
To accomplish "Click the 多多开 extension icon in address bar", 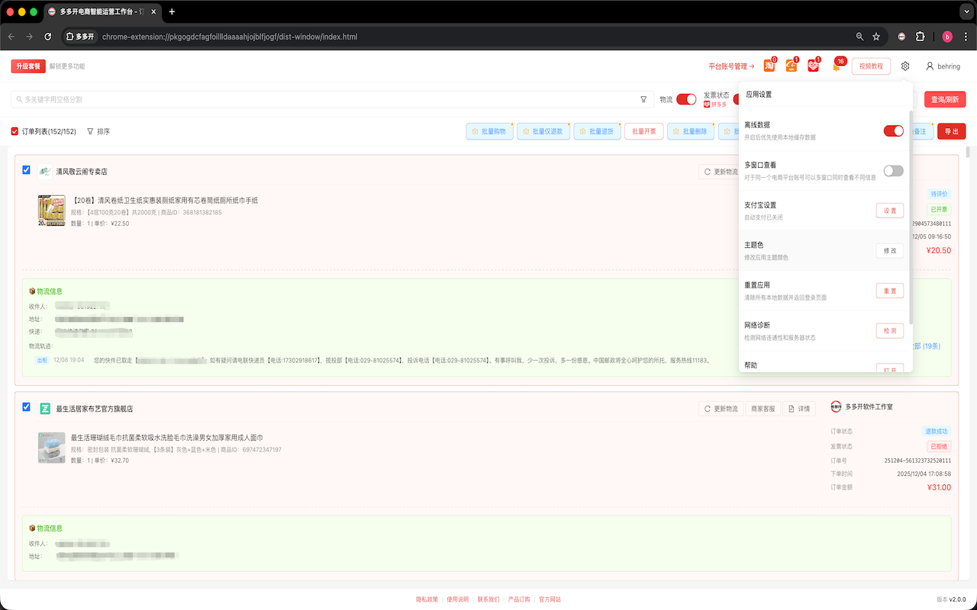I will (81, 37).
